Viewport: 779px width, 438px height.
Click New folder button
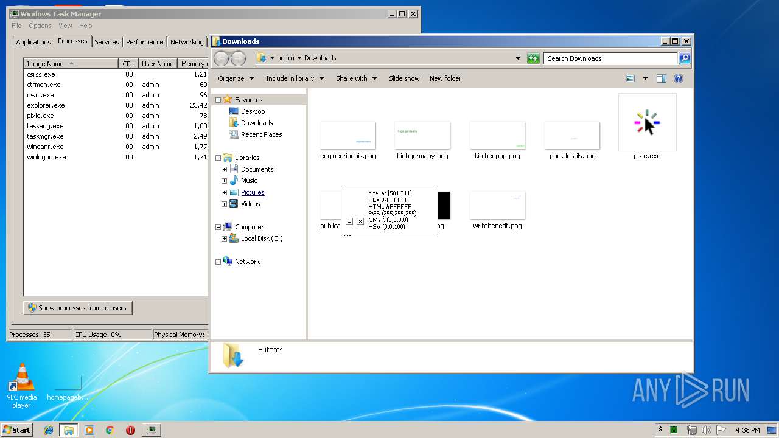click(445, 78)
